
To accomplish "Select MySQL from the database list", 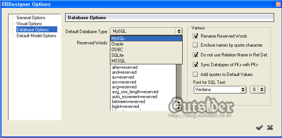I will click(x=146, y=38).
